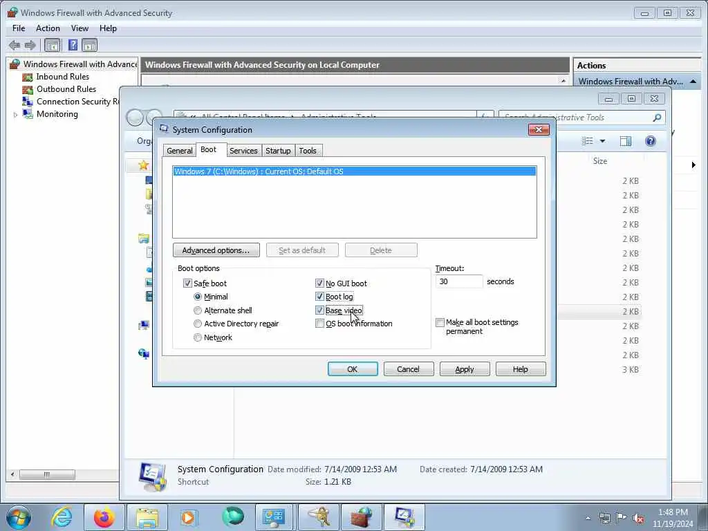708x531 pixels.
Task: Toggle the console tree toolbar icon
Action: click(53, 45)
